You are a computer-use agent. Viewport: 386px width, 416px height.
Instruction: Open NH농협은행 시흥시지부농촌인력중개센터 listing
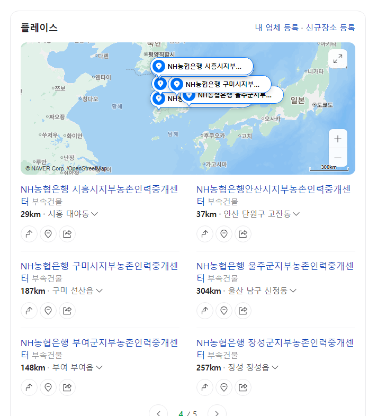click(100, 195)
